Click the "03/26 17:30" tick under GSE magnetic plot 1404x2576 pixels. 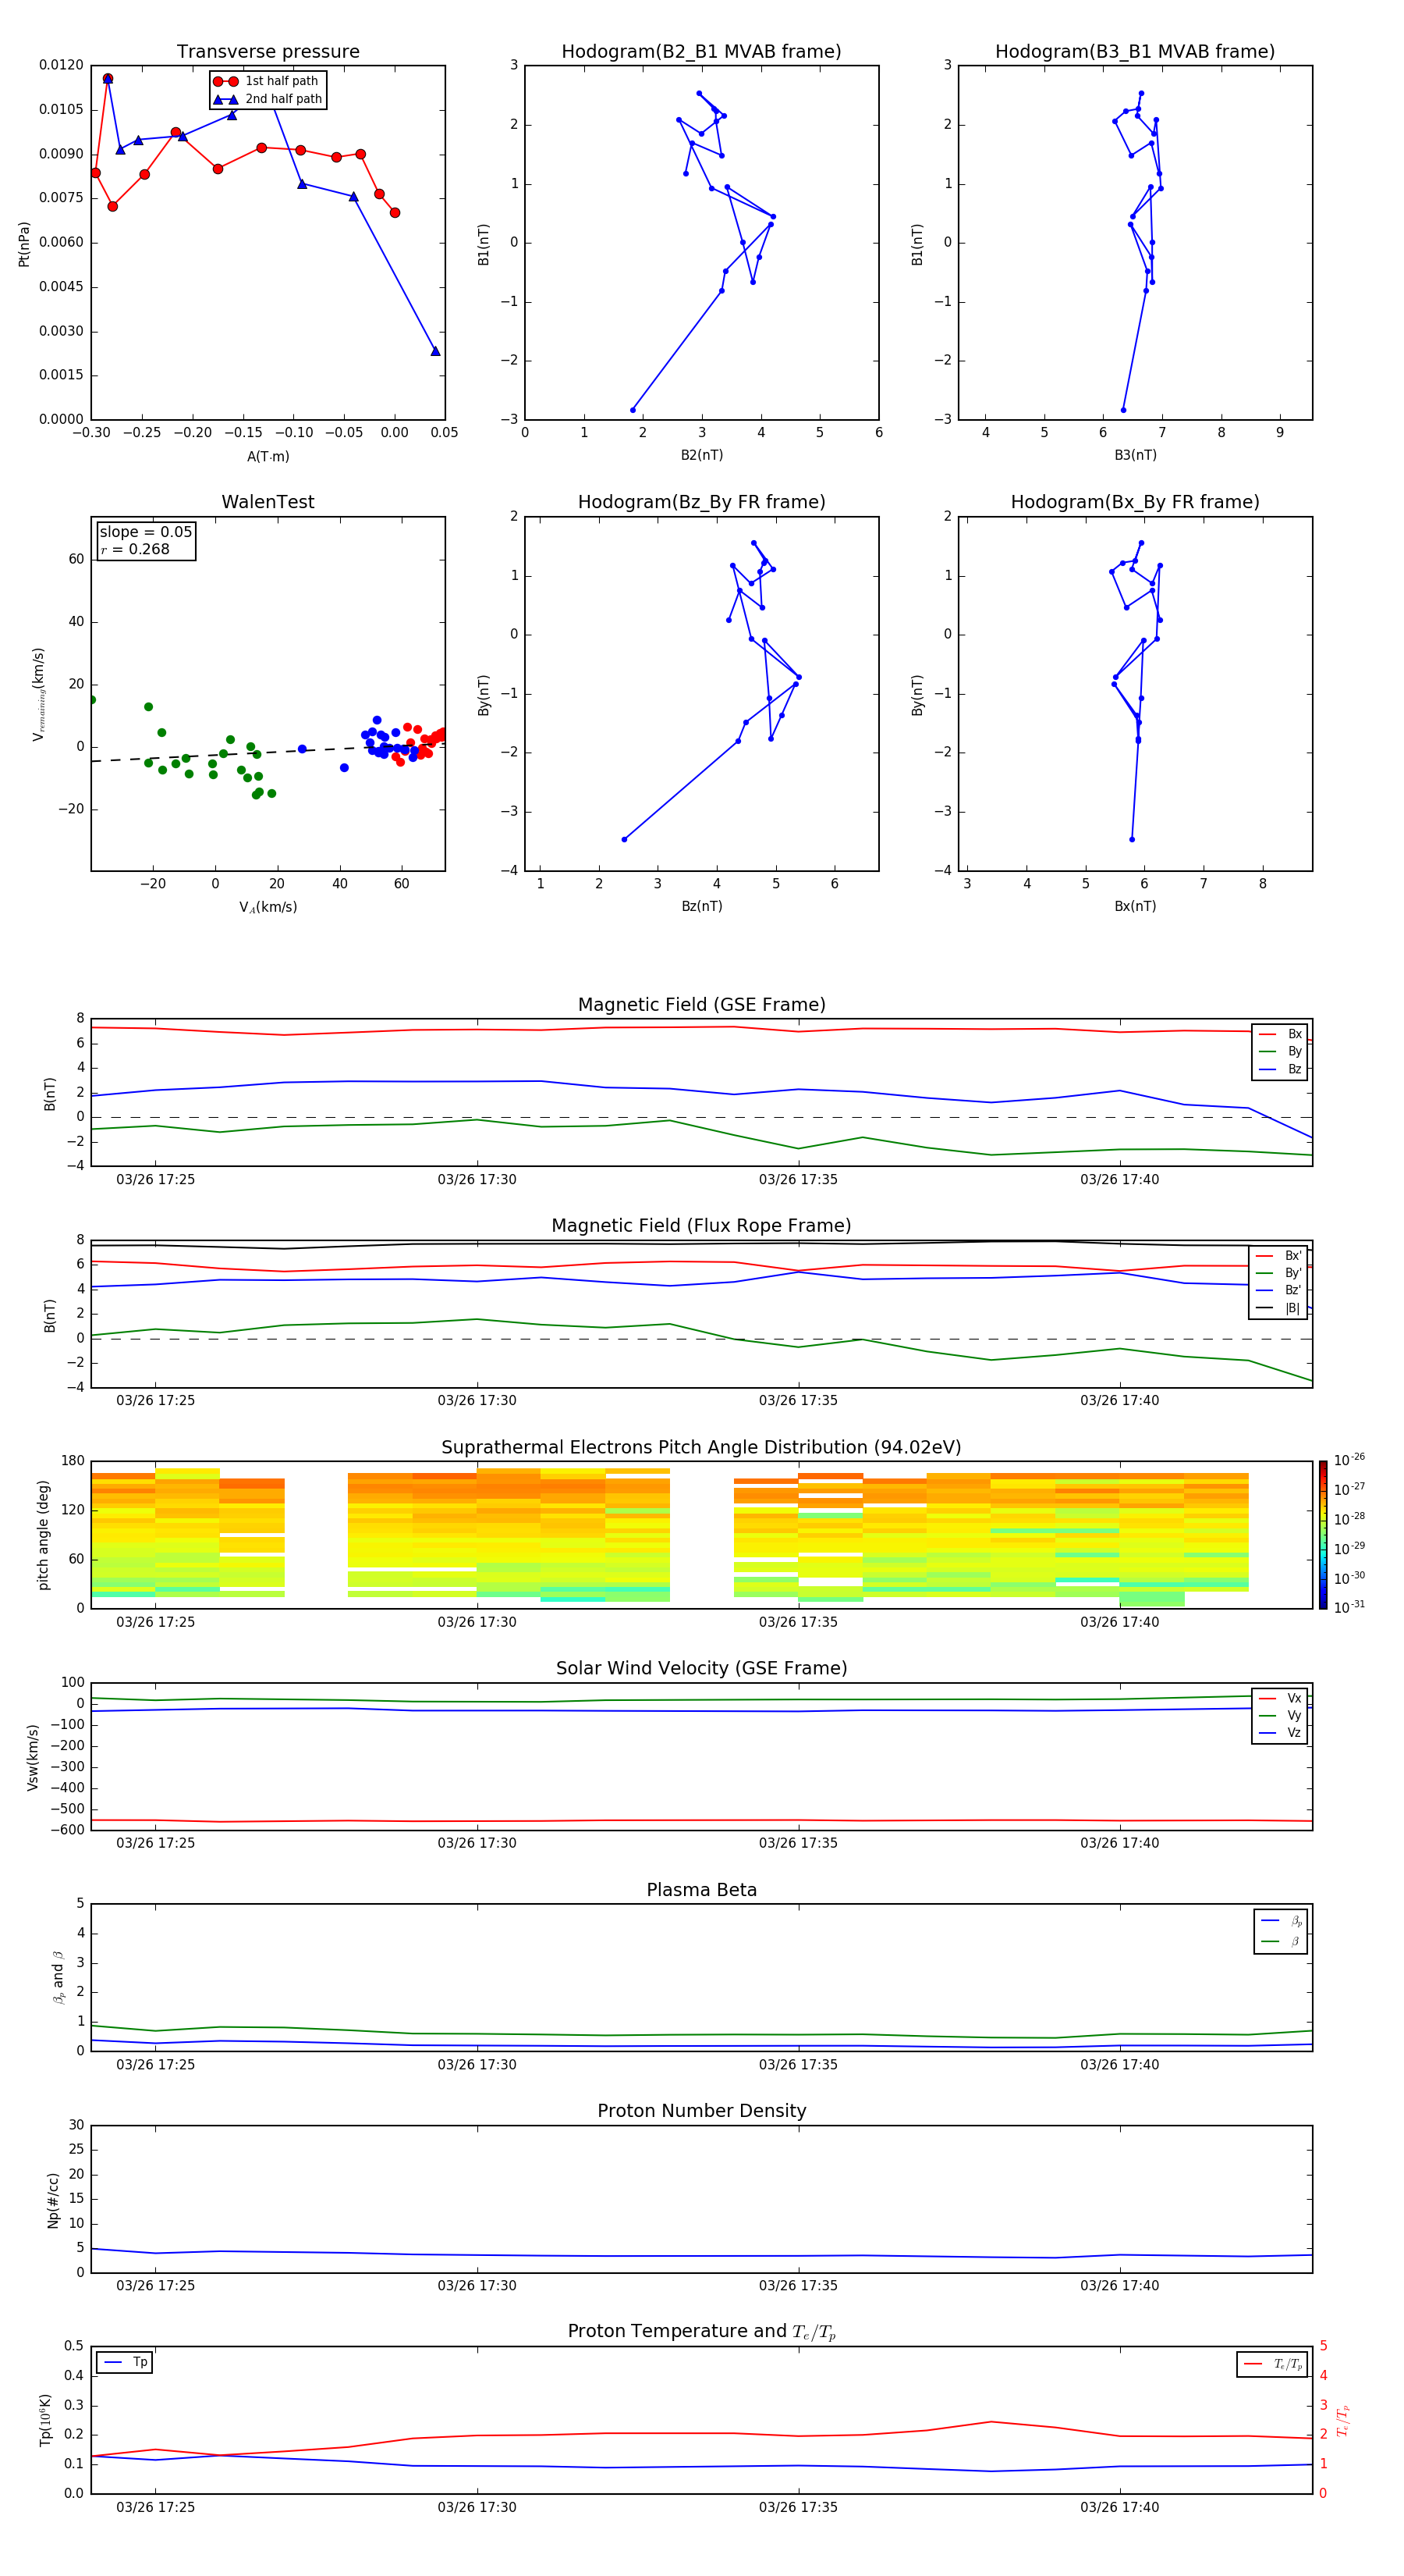pyautogui.click(x=477, y=1180)
